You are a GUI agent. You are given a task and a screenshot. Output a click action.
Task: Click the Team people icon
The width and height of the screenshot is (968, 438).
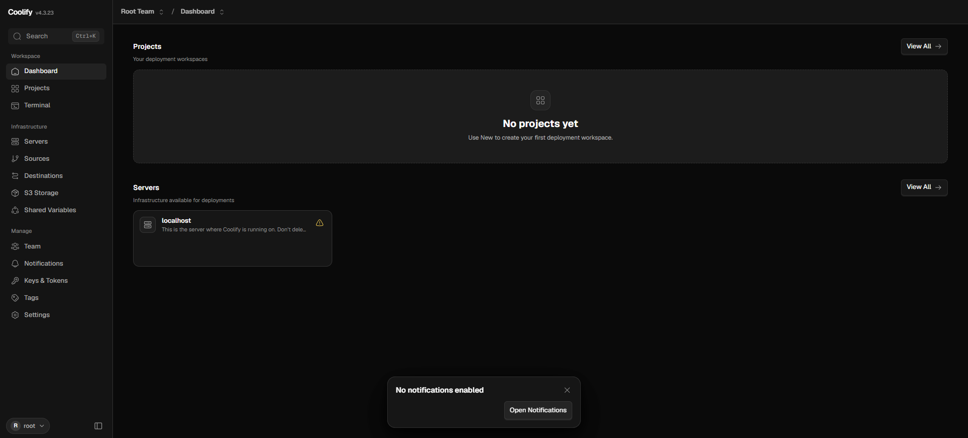15,247
